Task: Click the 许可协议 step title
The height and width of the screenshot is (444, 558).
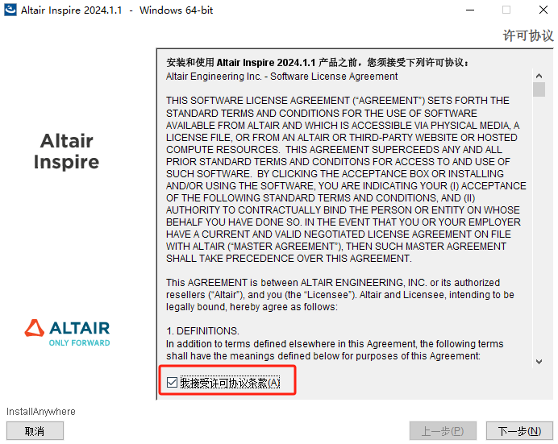Action: 528,35
